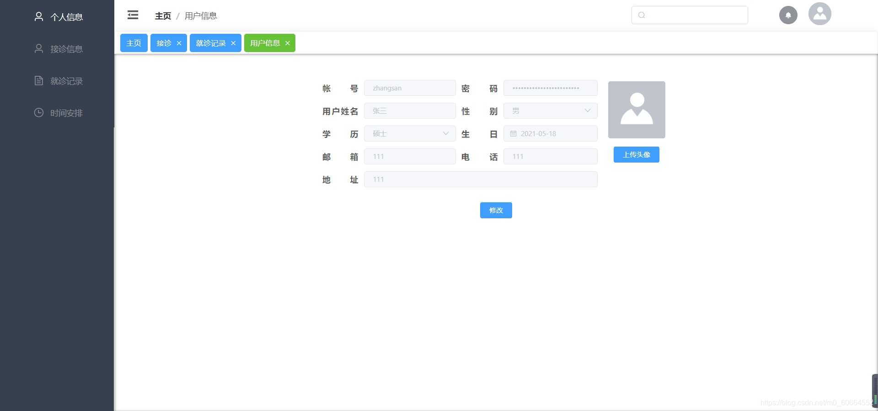Close the 用户信息 tab
The height and width of the screenshot is (411, 878).
coord(287,43)
